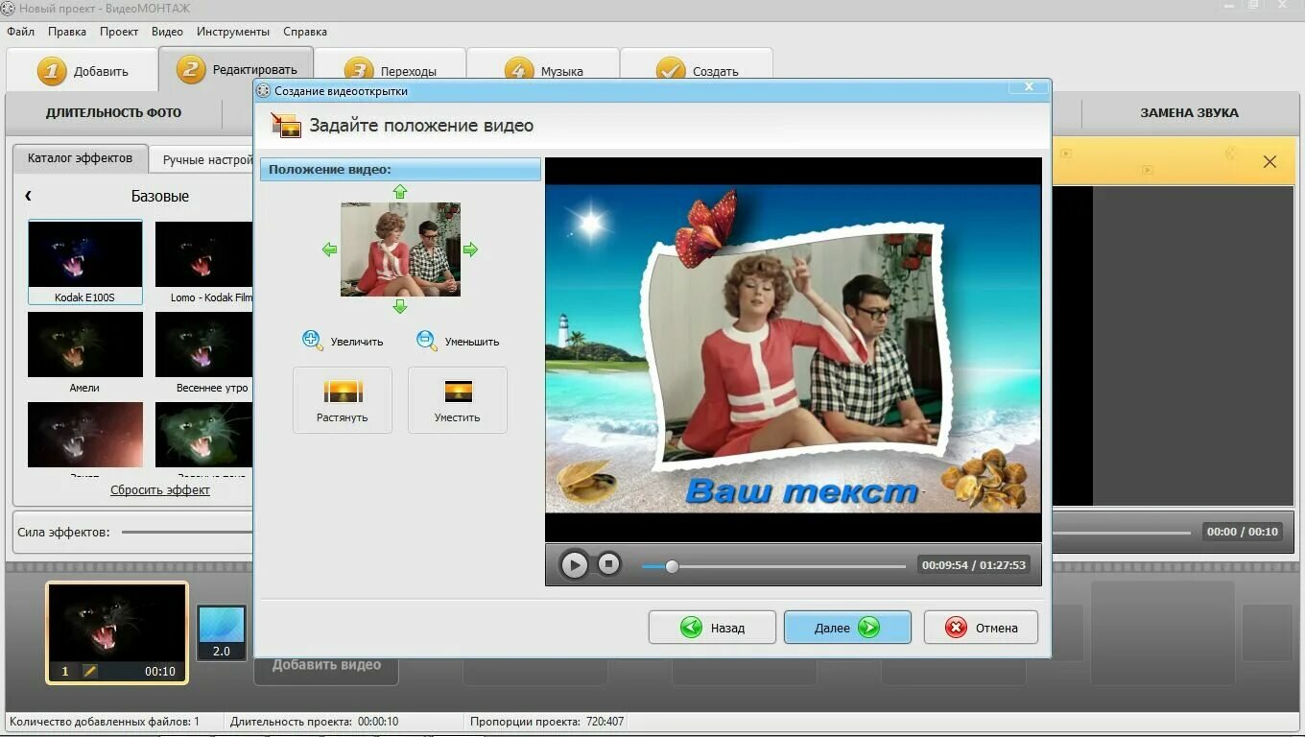The height and width of the screenshot is (737, 1305).
Task: Close the Создание видеооткрытки dialog
Action: pos(1029,87)
